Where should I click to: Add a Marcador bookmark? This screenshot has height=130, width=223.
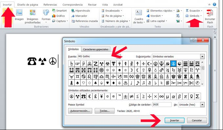(79, 16)
